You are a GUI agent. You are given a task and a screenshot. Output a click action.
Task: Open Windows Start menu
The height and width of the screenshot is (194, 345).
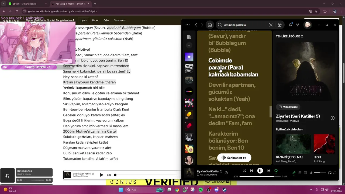click(120, 190)
